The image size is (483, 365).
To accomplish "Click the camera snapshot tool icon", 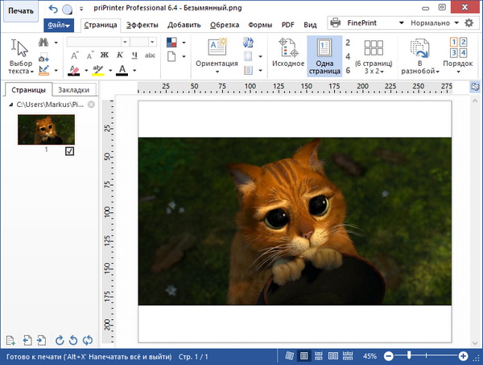I will [x=43, y=58].
